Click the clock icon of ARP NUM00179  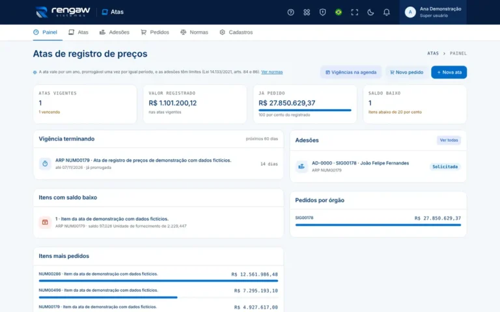(45, 164)
